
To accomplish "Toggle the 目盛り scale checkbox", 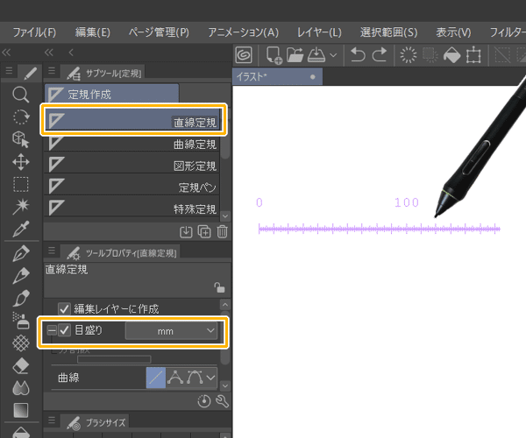I will point(64,330).
